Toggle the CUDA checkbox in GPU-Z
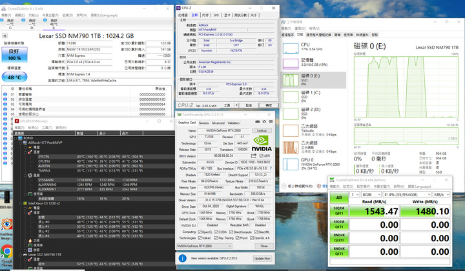The image size is (465, 271). tap(216, 232)
